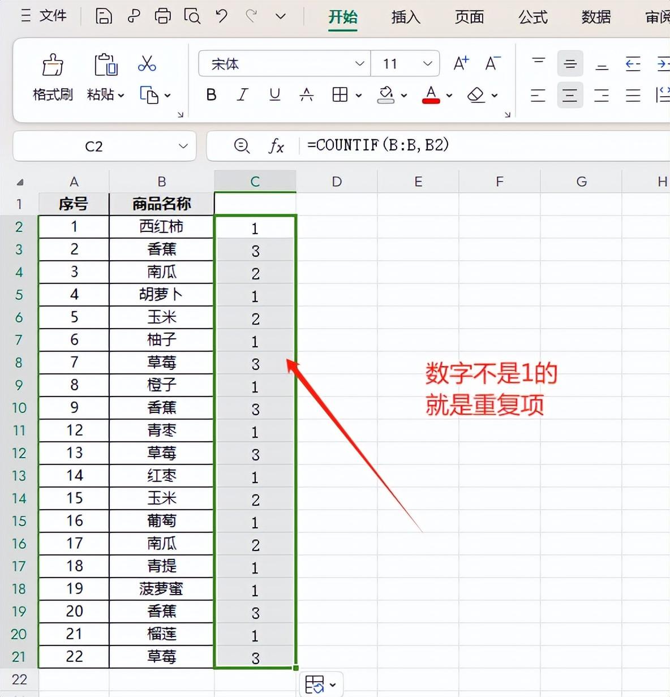Open the font color dropdown arrow
This screenshot has width=670, height=697.
(x=449, y=96)
